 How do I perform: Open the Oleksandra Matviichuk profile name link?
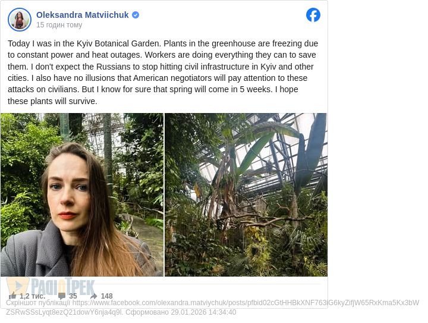pyautogui.click(x=82, y=15)
